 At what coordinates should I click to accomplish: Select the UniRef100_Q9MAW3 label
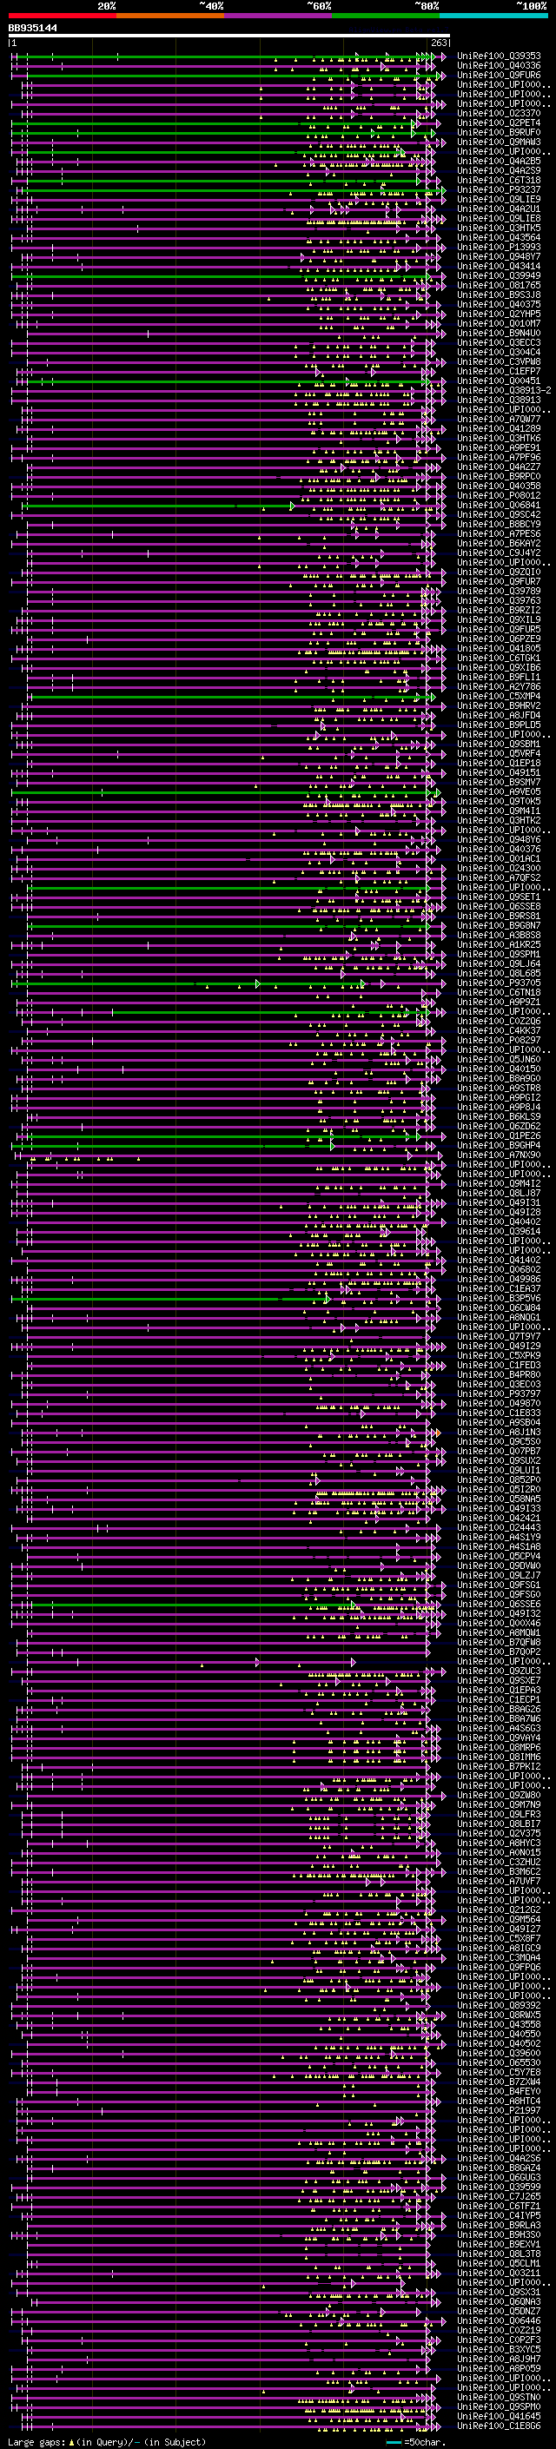499,142
